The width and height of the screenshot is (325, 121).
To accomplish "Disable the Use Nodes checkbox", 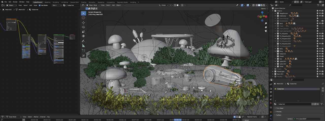I will (40, 5).
